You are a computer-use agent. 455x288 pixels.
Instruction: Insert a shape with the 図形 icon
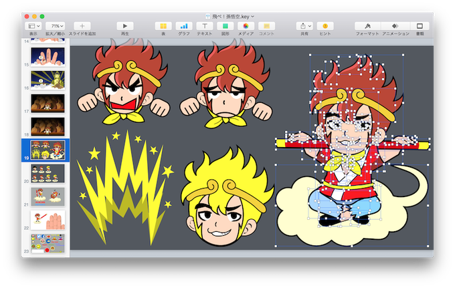point(225,26)
